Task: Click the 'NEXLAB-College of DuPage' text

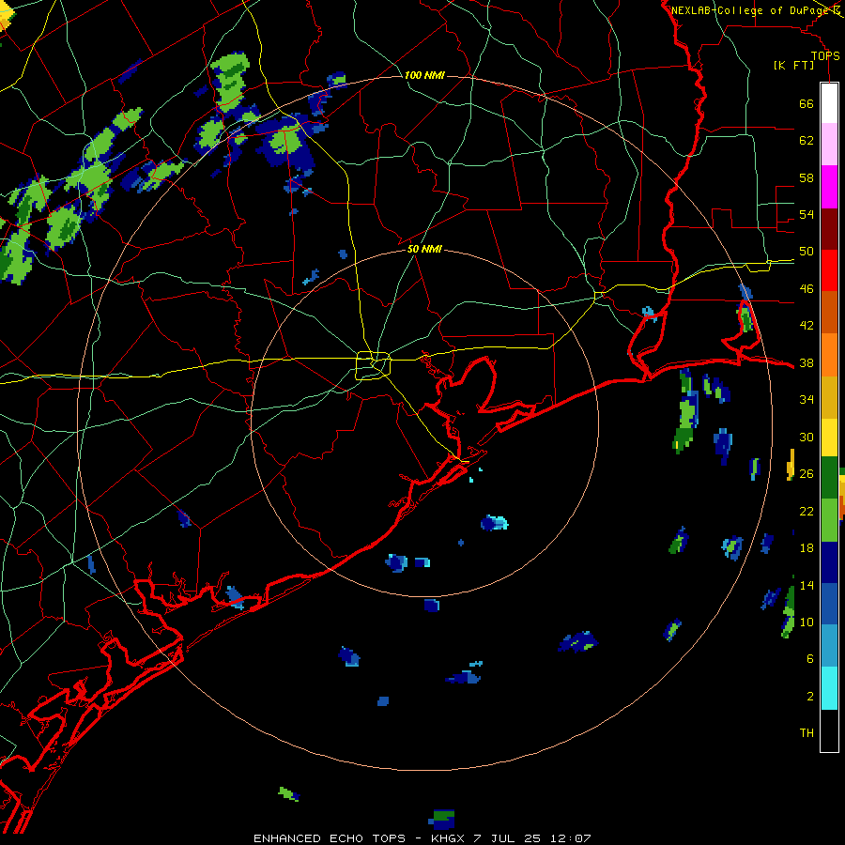Action: point(752,10)
